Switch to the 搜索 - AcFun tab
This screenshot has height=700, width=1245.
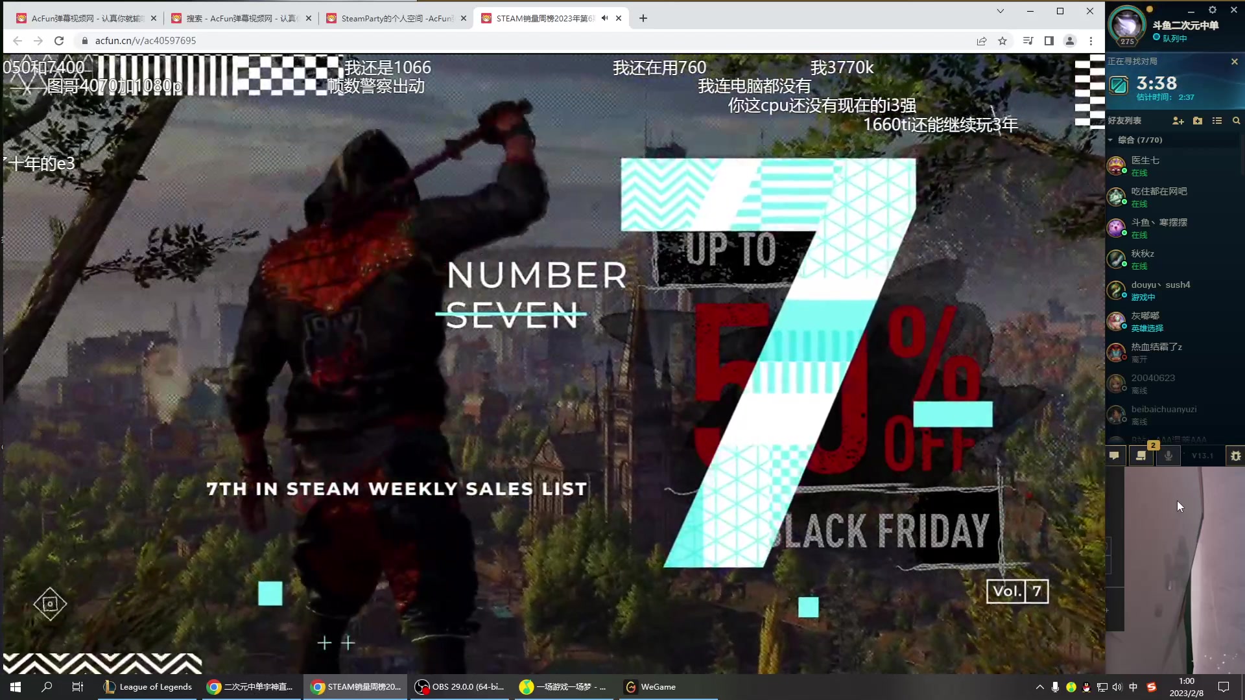point(241,18)
